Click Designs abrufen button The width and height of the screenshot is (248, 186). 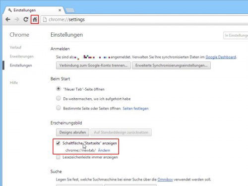[x=72, y=132]
